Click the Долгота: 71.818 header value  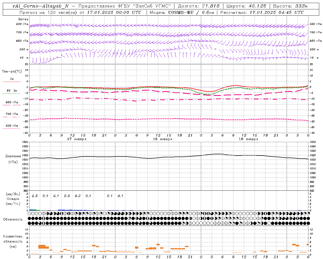(199, 6)
